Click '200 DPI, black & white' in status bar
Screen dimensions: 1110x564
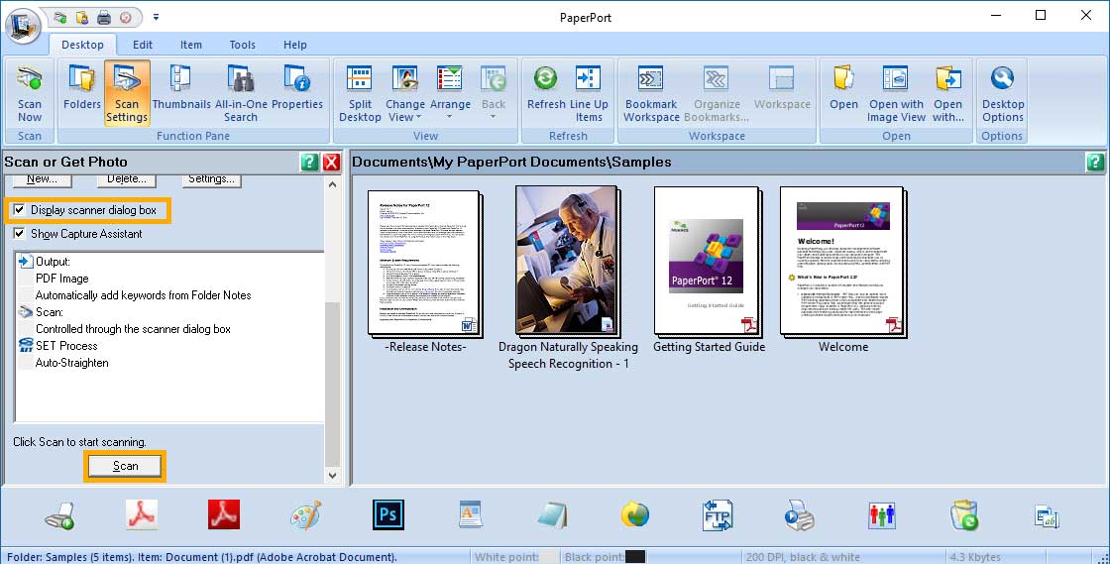coord(803,557)
